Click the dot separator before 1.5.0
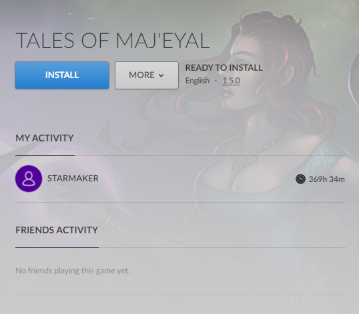This screenshot has width=359, height=314. (216, 81)
